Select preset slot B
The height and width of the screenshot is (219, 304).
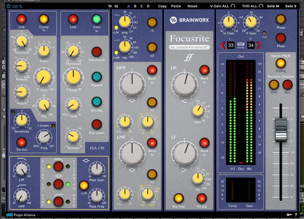135,6
